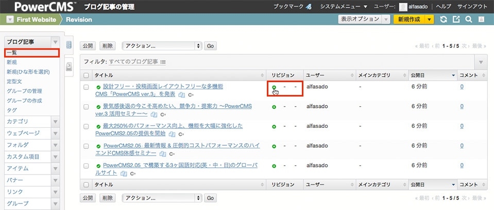Click the grid icon on sidebar tab
Viewport: 494px width, 210px height.
(69, 45)
